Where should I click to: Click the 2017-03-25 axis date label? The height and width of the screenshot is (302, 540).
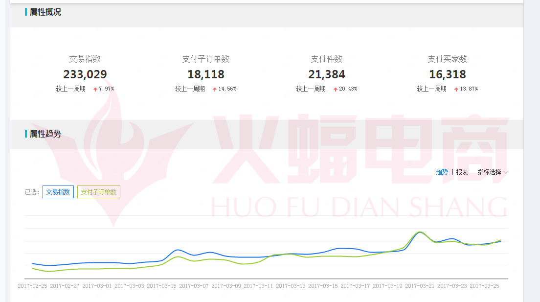tap(484, 286)
